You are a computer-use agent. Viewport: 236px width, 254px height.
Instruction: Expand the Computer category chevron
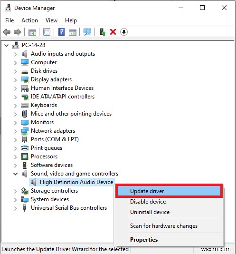(16, 63)
